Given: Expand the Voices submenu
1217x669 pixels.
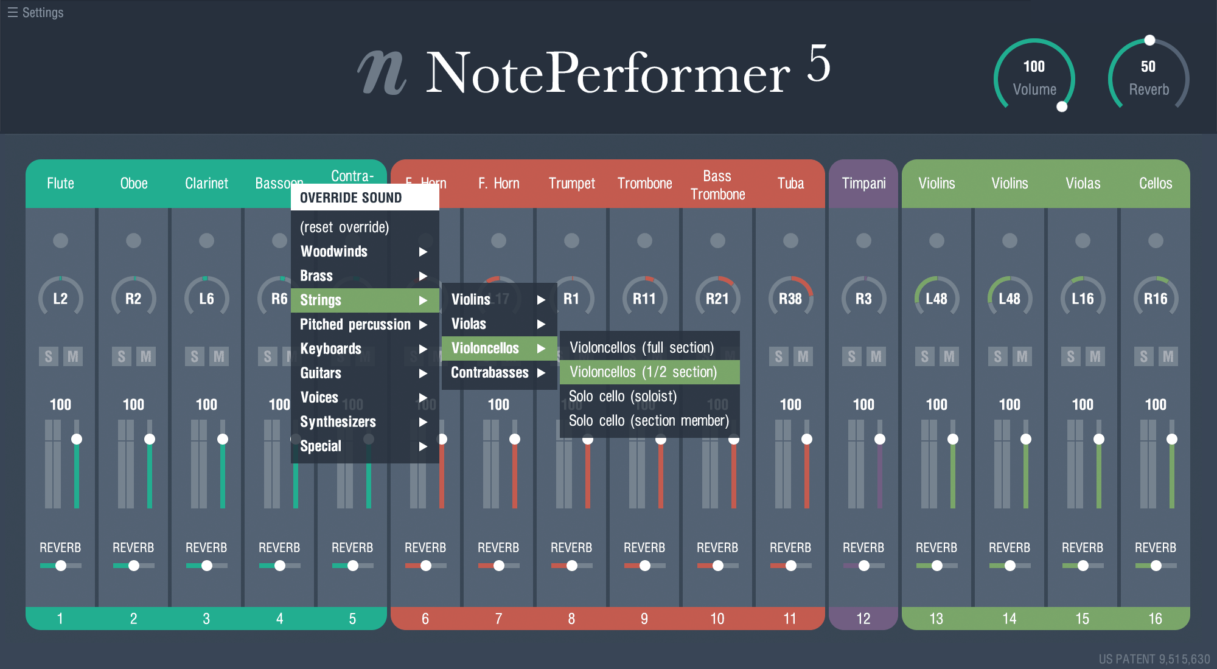Looking at the screenshot, I should 364,397.
